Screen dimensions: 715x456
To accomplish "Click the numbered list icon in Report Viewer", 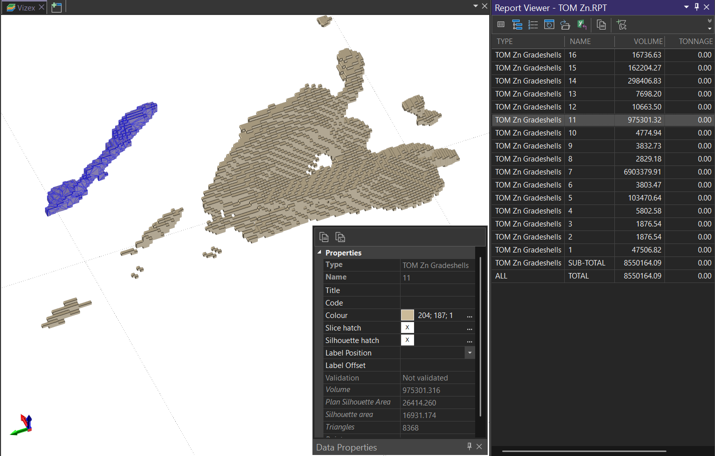I will click(x=533, y=24).
